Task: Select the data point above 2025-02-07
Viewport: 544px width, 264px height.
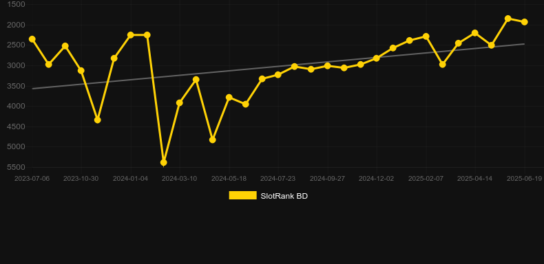Action: [426, 36]
